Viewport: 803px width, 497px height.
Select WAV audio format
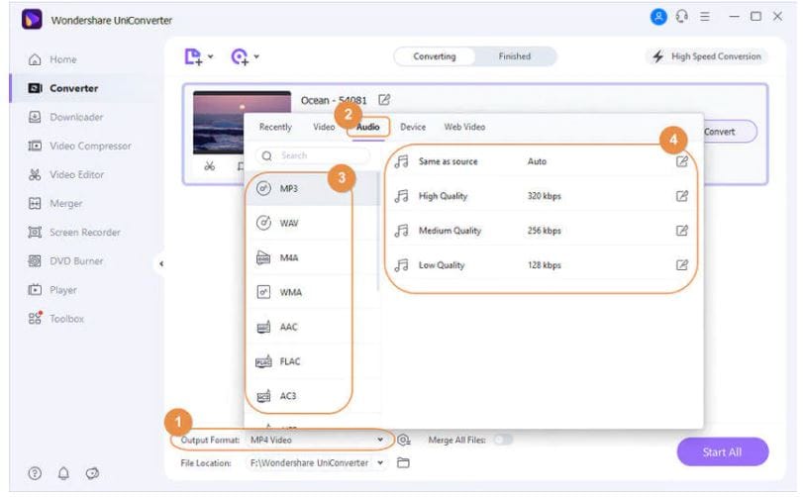(311, 223)
